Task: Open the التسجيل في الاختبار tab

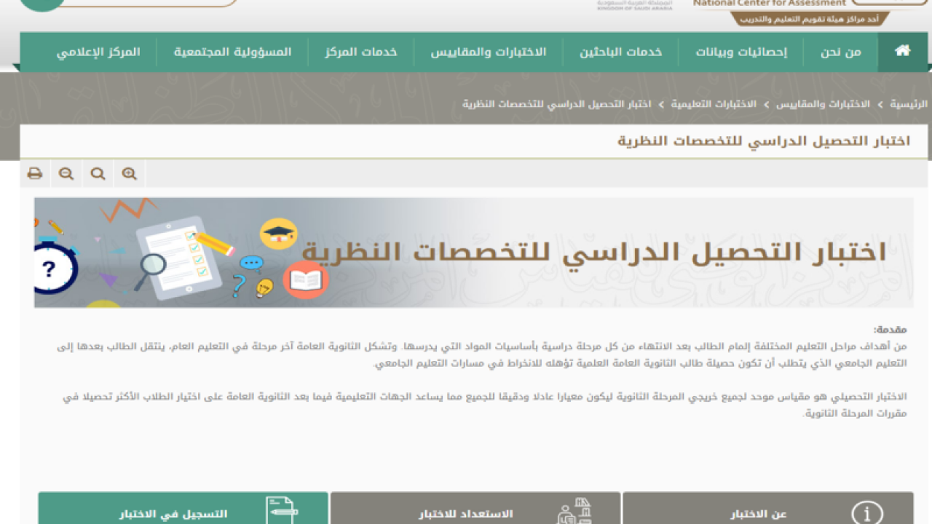Action: click(x=183, y=507)
